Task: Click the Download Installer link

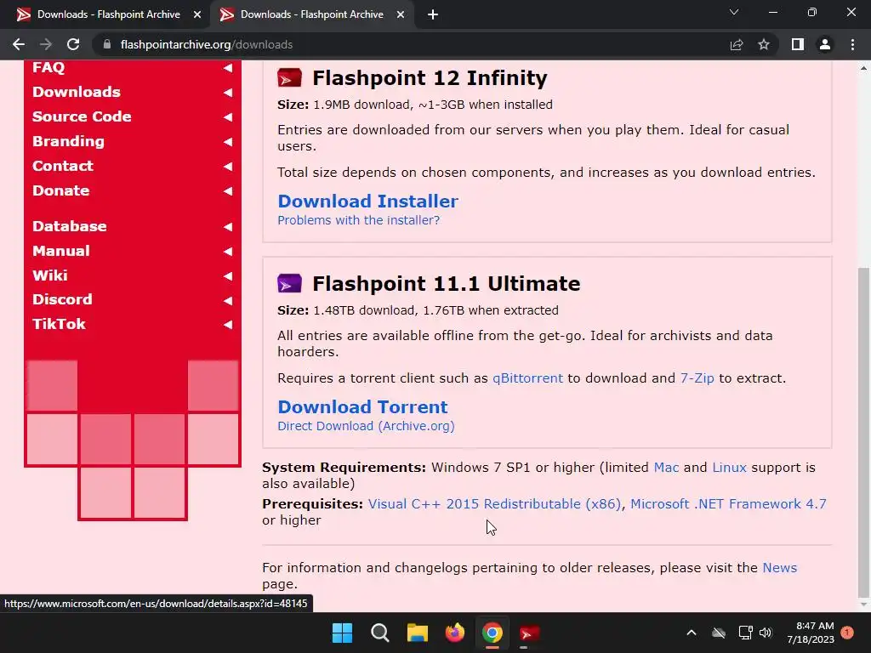Action: tap(367, 201)
